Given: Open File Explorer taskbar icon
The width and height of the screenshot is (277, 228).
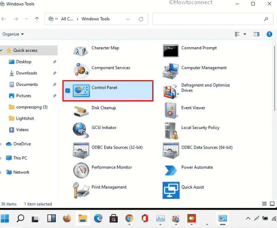Looking at the screenshot, I should point(82,218).
